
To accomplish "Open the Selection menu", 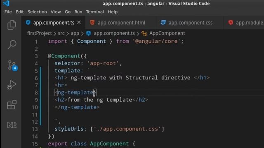I will 37,12.
